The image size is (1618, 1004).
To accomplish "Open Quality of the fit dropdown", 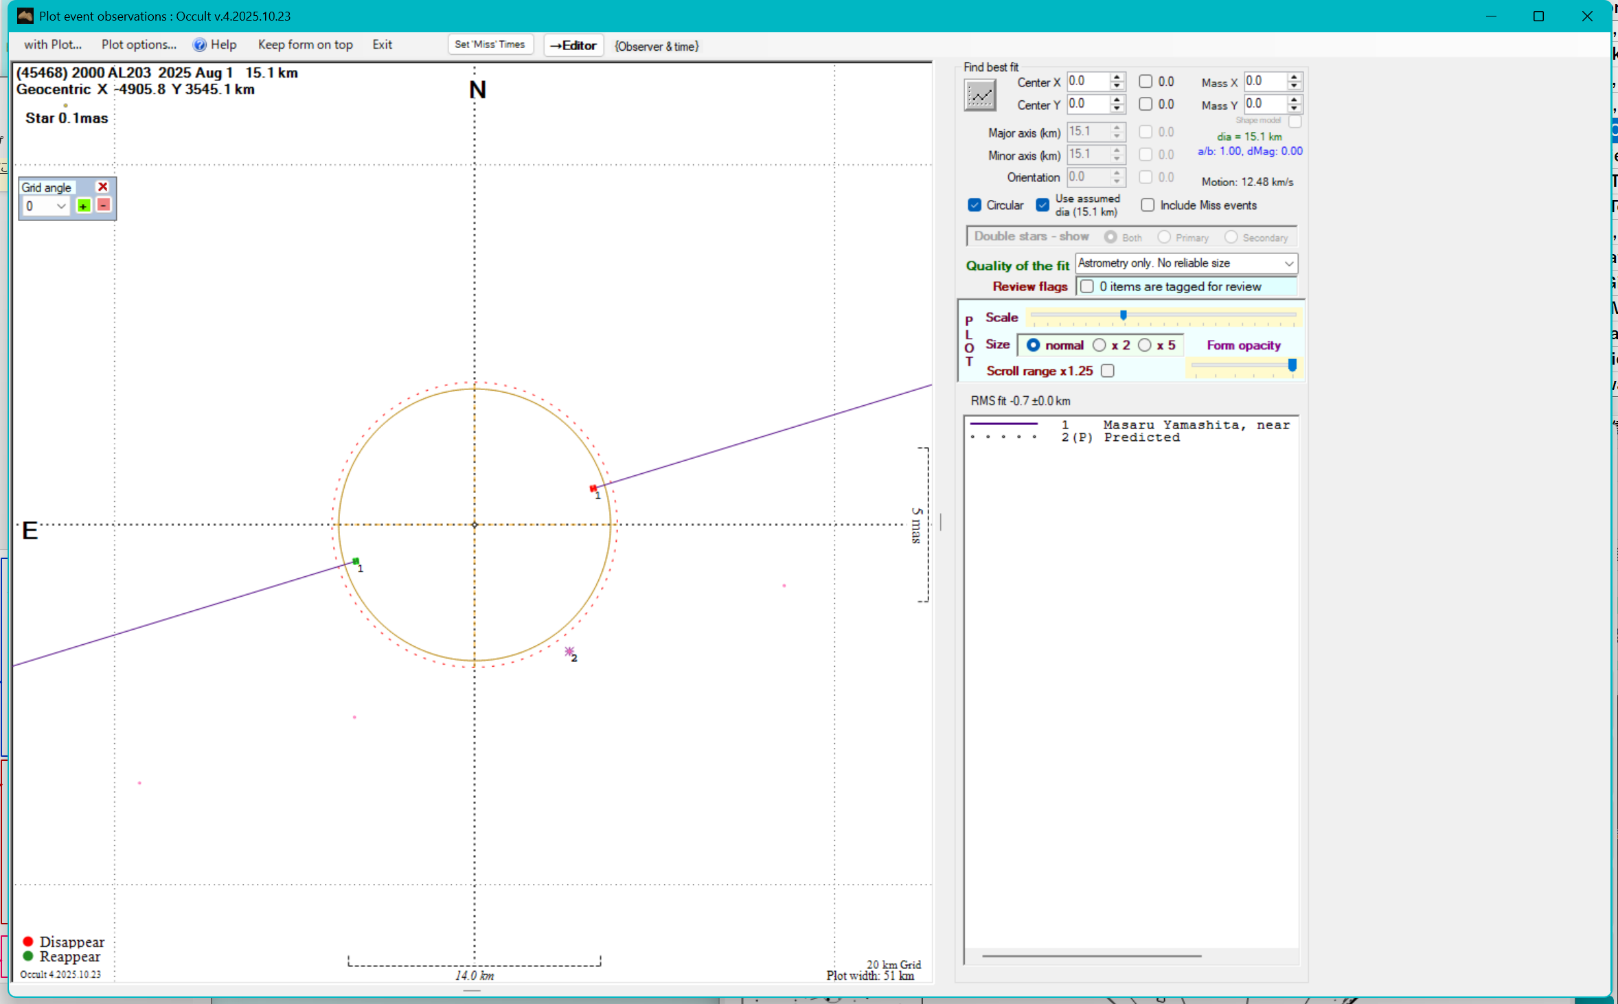I will [1289, 264].
